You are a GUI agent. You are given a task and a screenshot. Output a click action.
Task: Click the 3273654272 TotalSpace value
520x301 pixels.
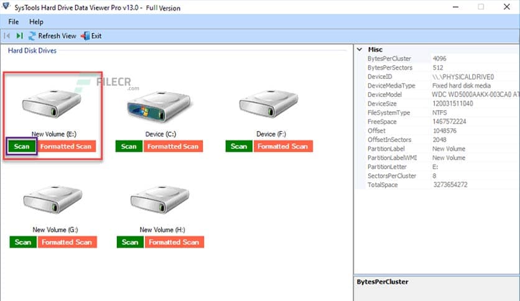click(x=450, y=185)
